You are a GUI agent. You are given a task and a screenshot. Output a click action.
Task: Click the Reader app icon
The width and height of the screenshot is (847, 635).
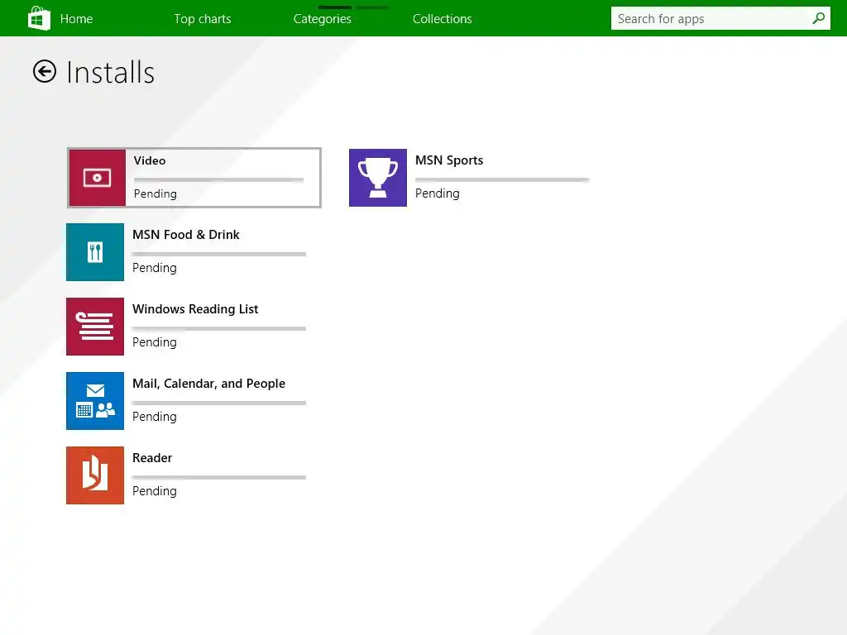[95, 475]
